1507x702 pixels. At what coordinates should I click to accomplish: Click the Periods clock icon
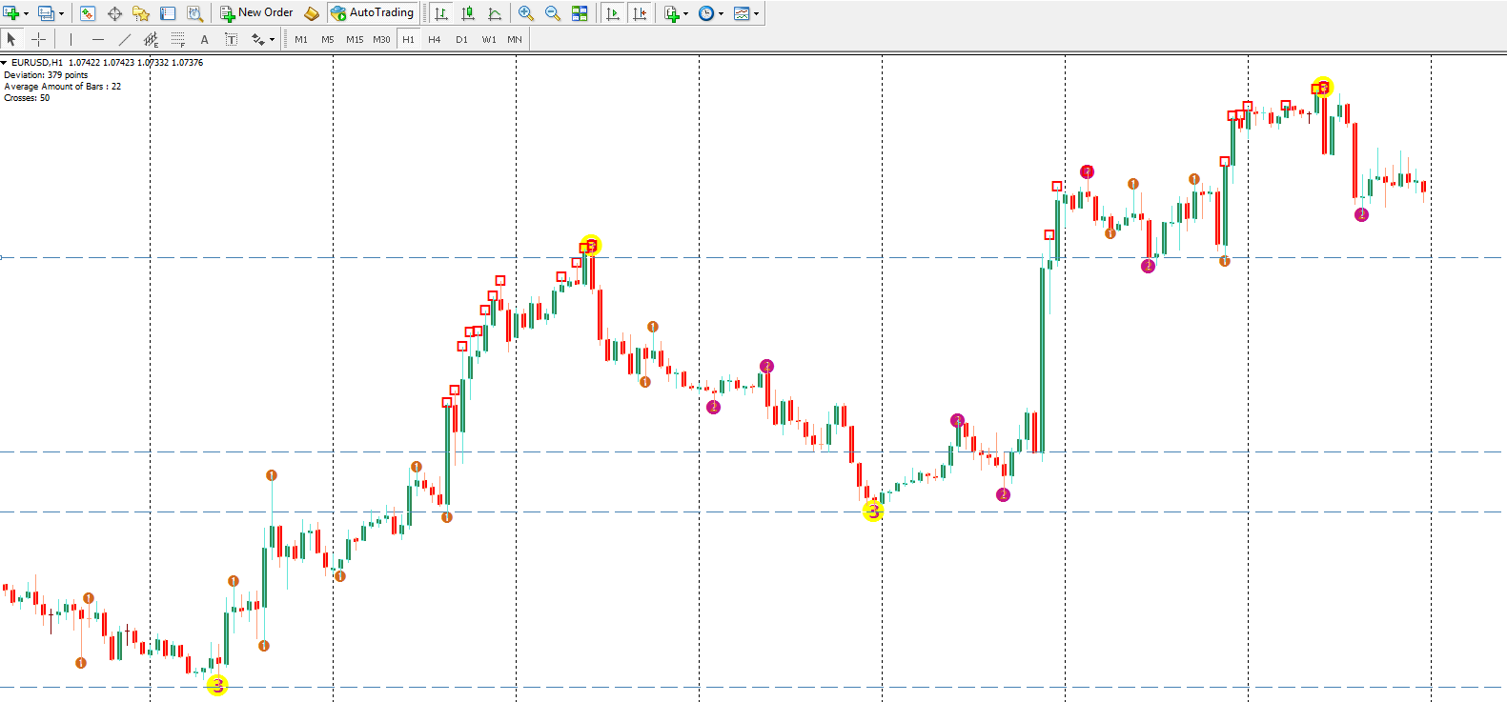(x=706, y=13)
